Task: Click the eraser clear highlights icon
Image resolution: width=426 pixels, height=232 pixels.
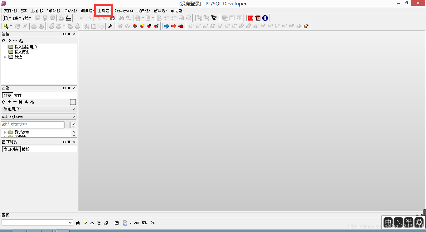Action: (106, 223)
